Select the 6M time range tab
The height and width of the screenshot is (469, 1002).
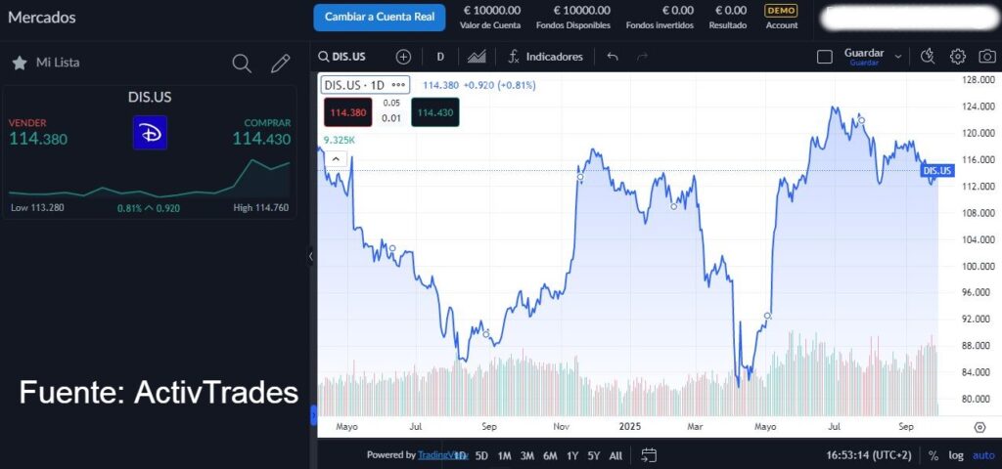pyautogui.click(x=550, y=455)
